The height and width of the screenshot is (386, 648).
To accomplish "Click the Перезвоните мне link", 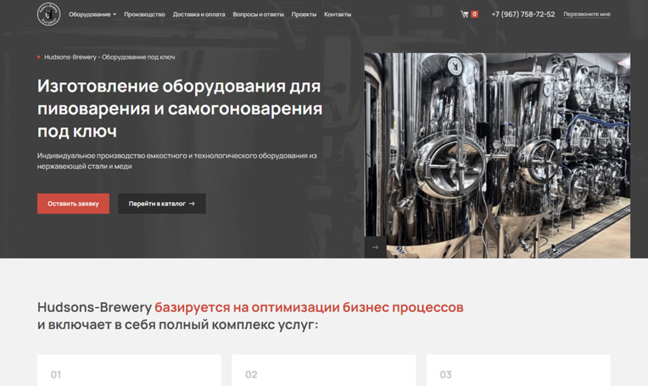I will pos(587,14).
